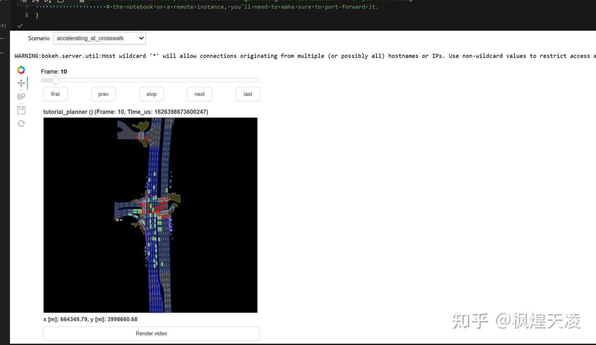Click the Render video button
Viewport: 596px width, 345px height.
[151, 333]
